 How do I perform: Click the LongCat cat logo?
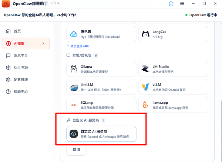[145, 34]
